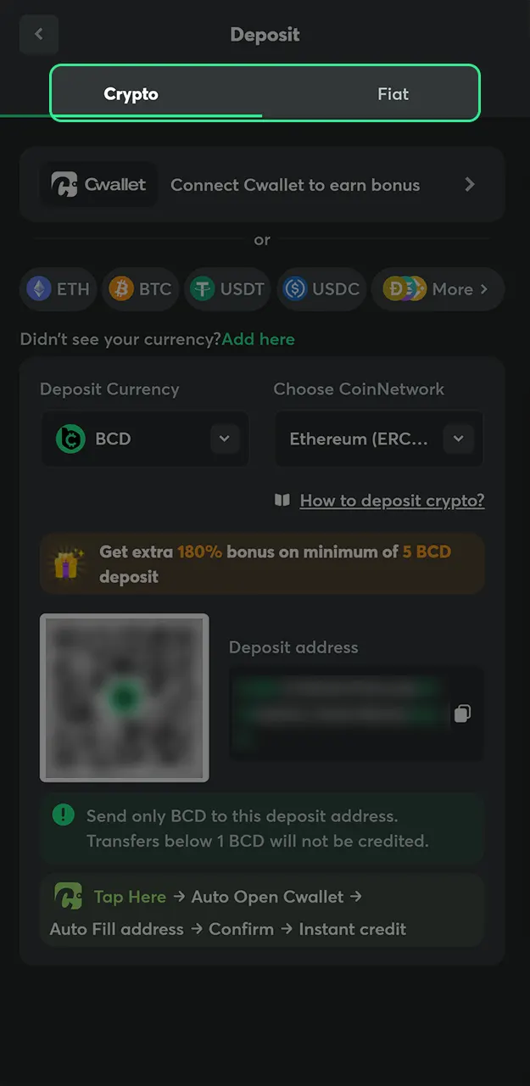Select the USDT currency chip
The height and width of the screenshot is (1086, 530).
(x=227, y=289)
